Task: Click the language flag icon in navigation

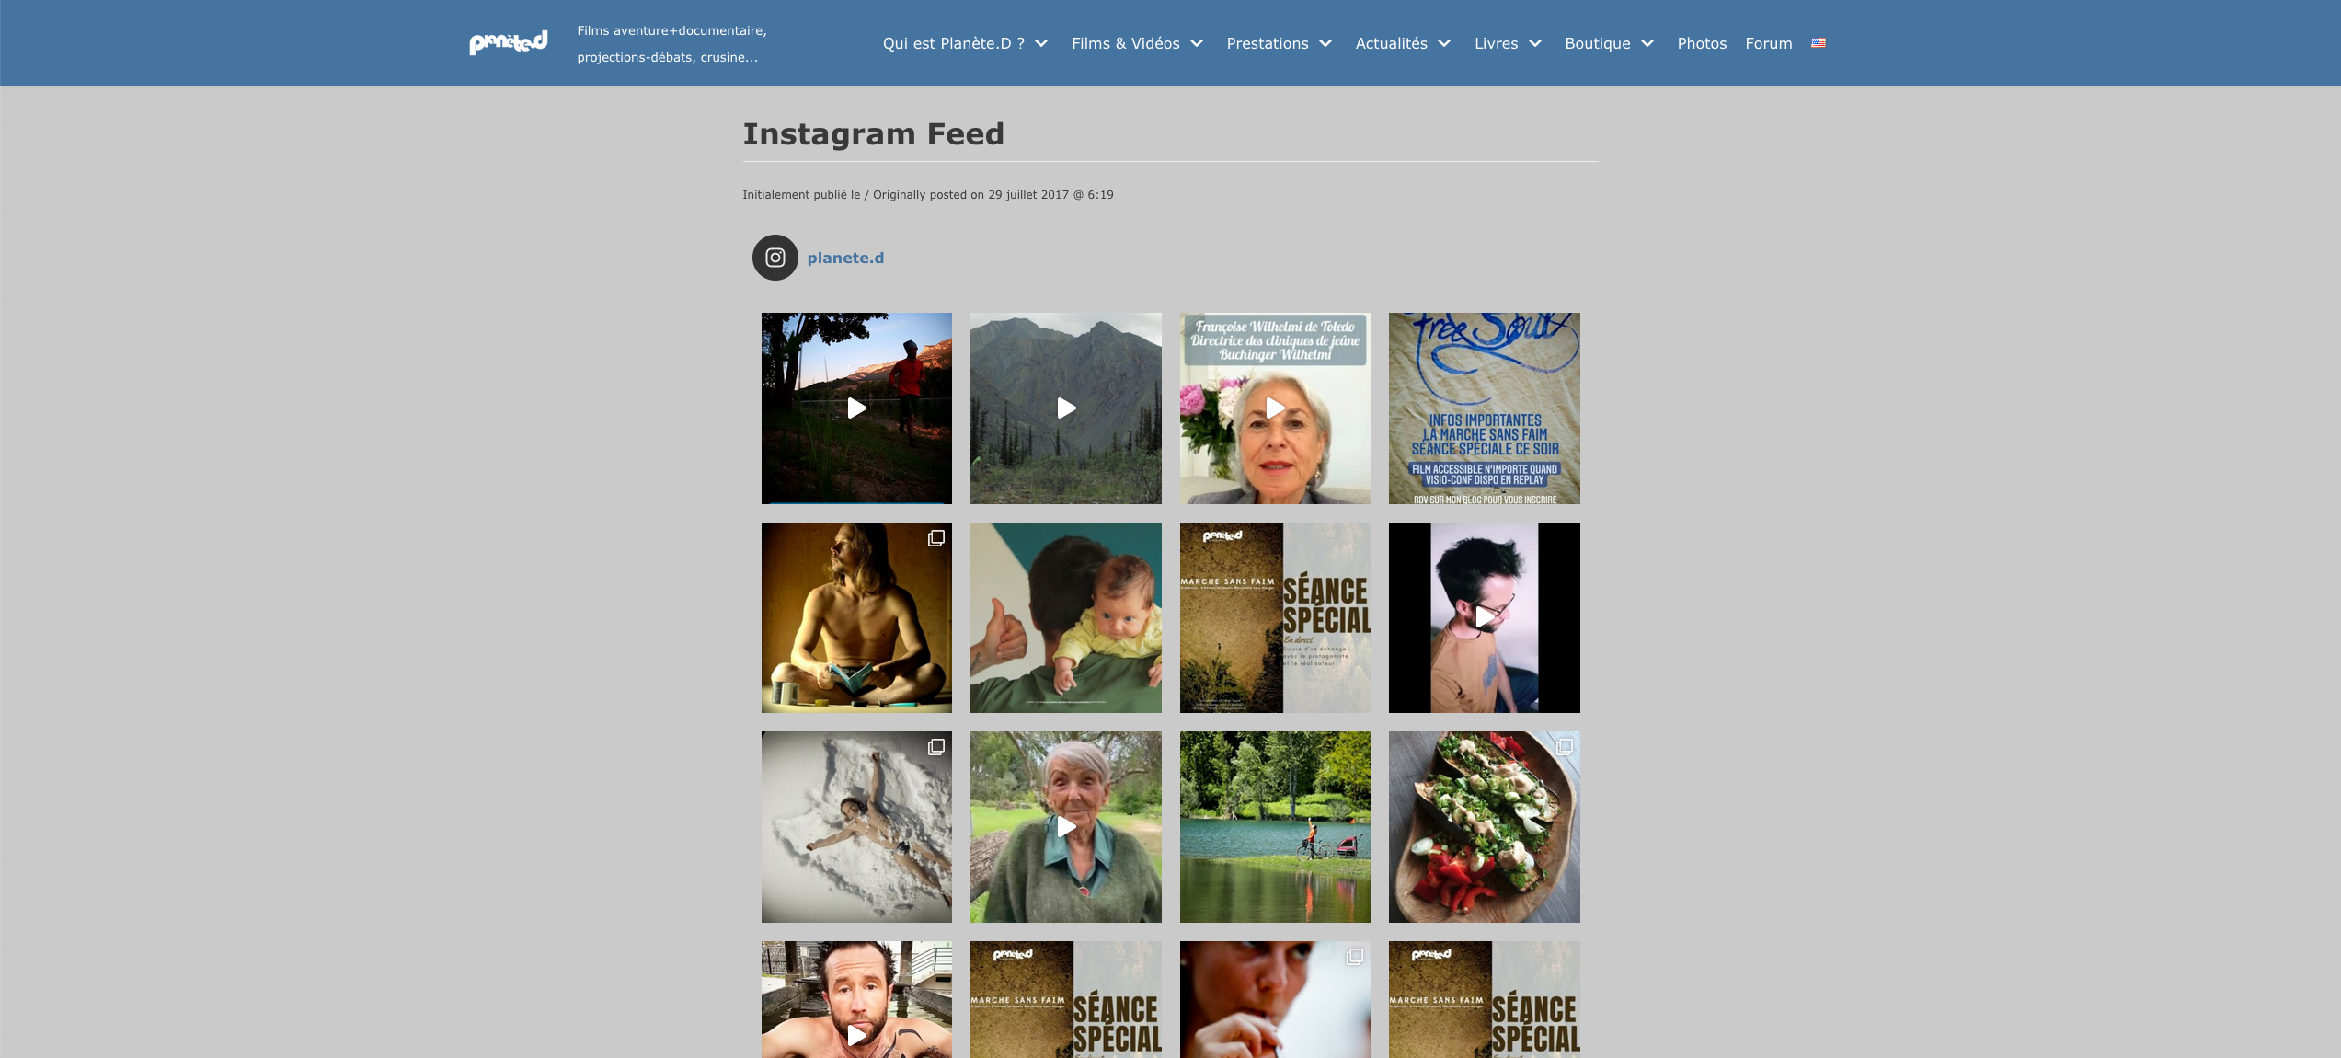Action: tap(1819, 43)
